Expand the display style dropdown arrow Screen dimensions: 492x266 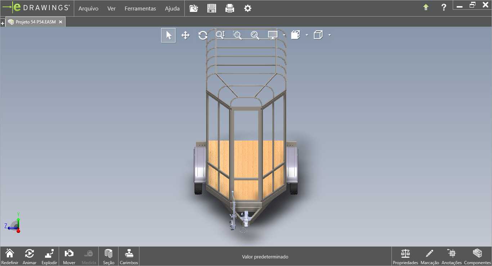tap(330, 35)
